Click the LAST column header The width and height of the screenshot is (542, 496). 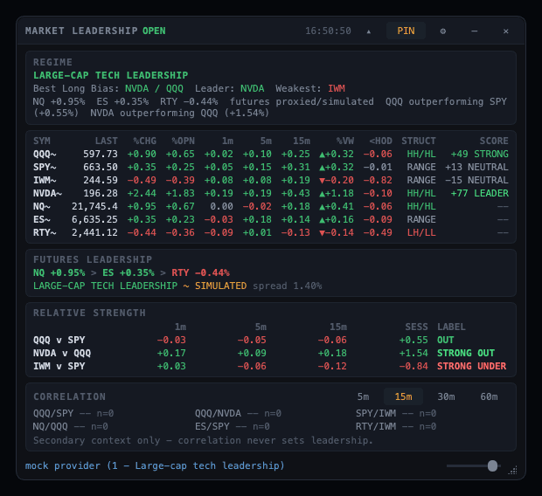107,141
